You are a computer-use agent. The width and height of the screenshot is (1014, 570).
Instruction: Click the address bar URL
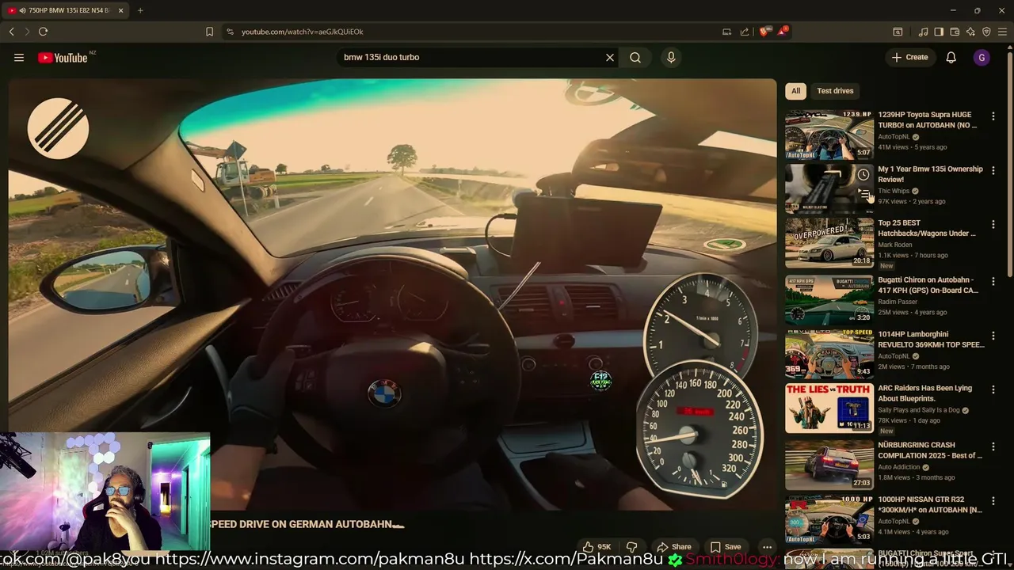[302, 32]
